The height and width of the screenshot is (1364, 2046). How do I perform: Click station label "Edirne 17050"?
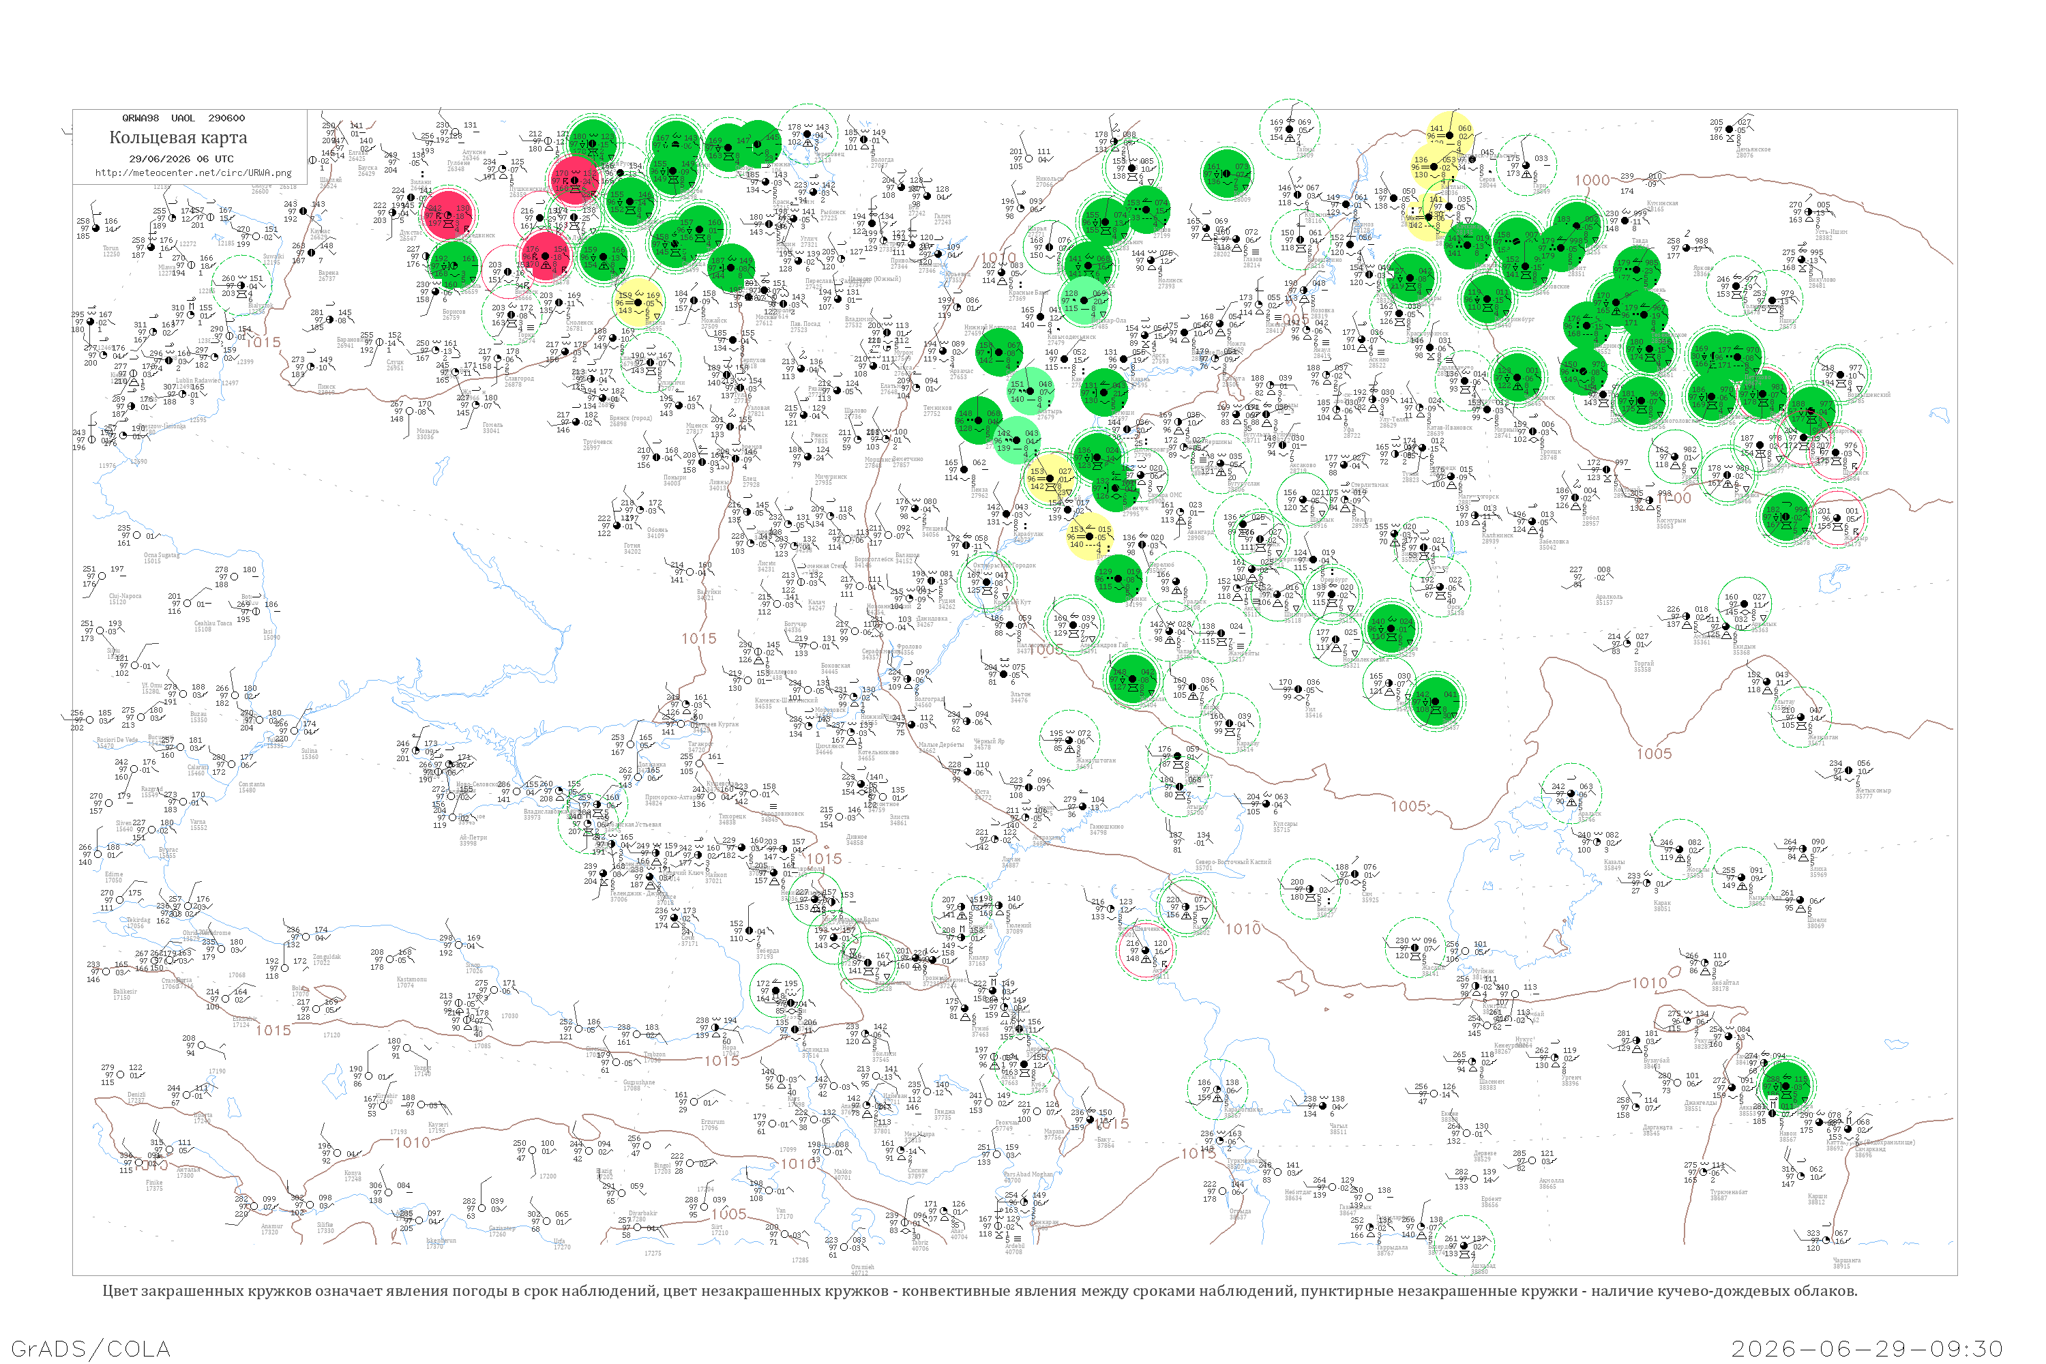click(x=114, y=877)
